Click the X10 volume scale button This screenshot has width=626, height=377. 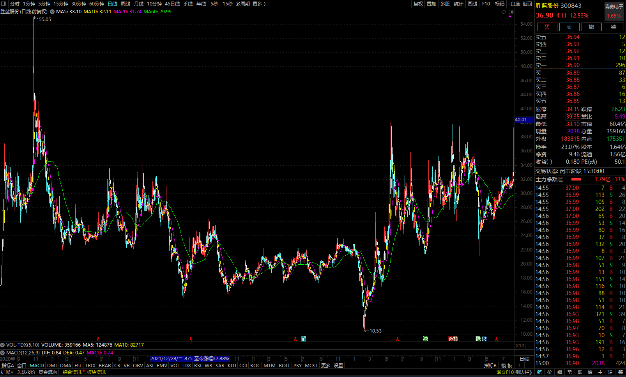coord(520,346)
